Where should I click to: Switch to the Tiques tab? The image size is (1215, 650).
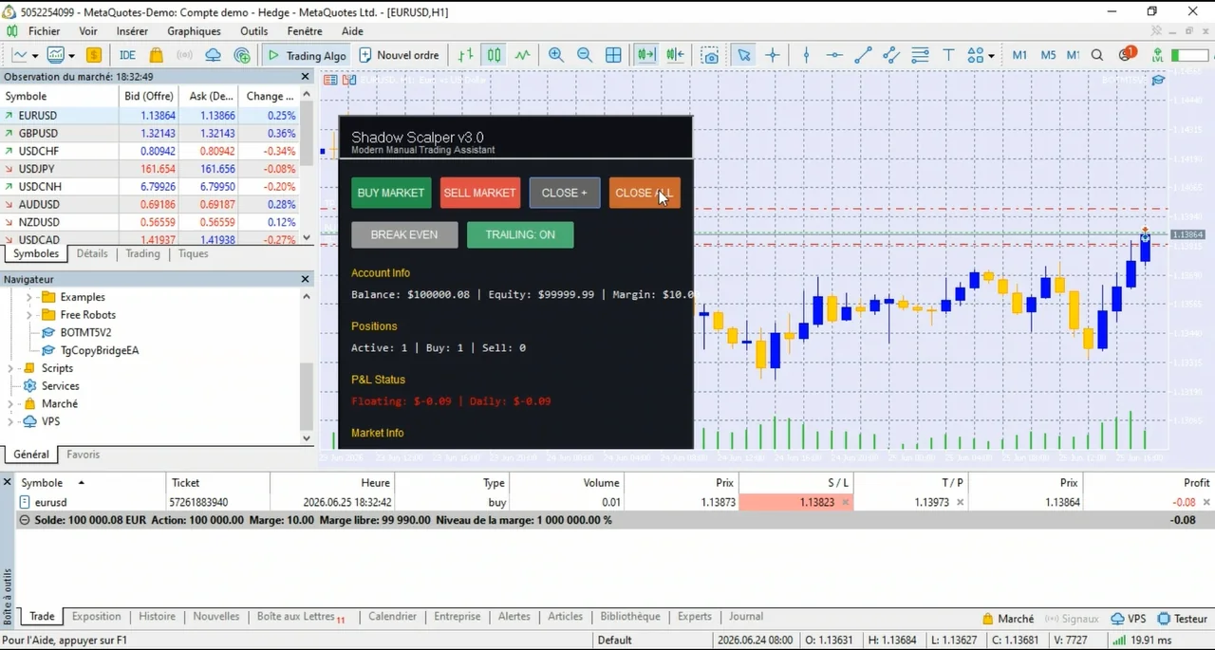click(194, 254)
